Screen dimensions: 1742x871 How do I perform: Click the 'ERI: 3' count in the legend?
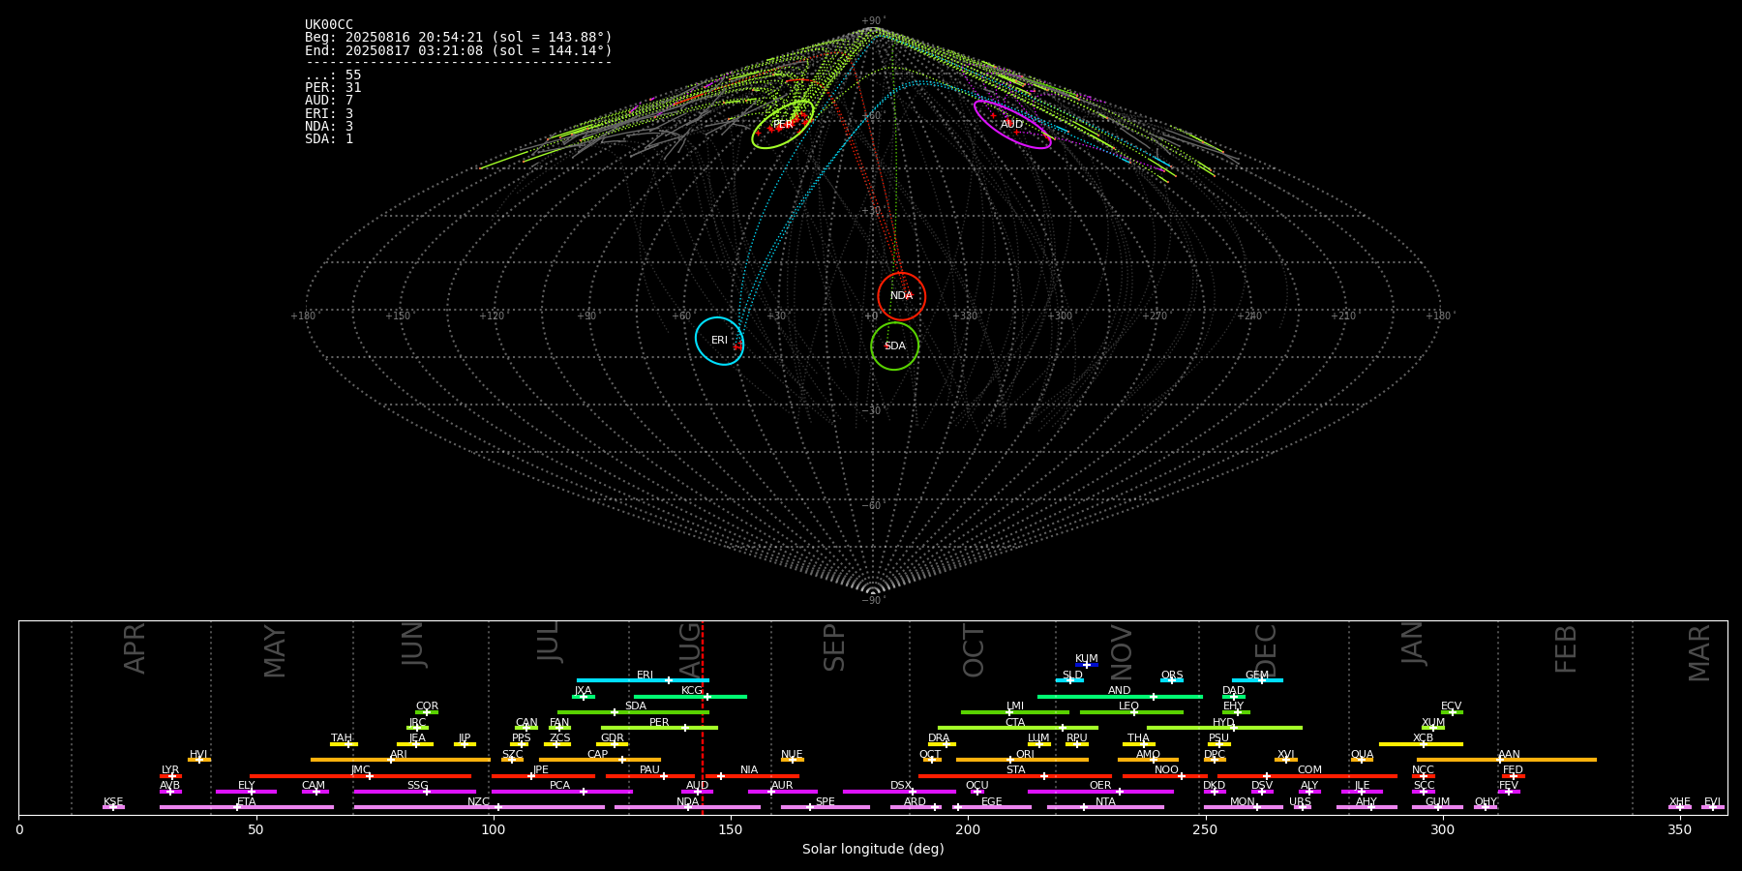pyautogui.click(x=329, y=113)
